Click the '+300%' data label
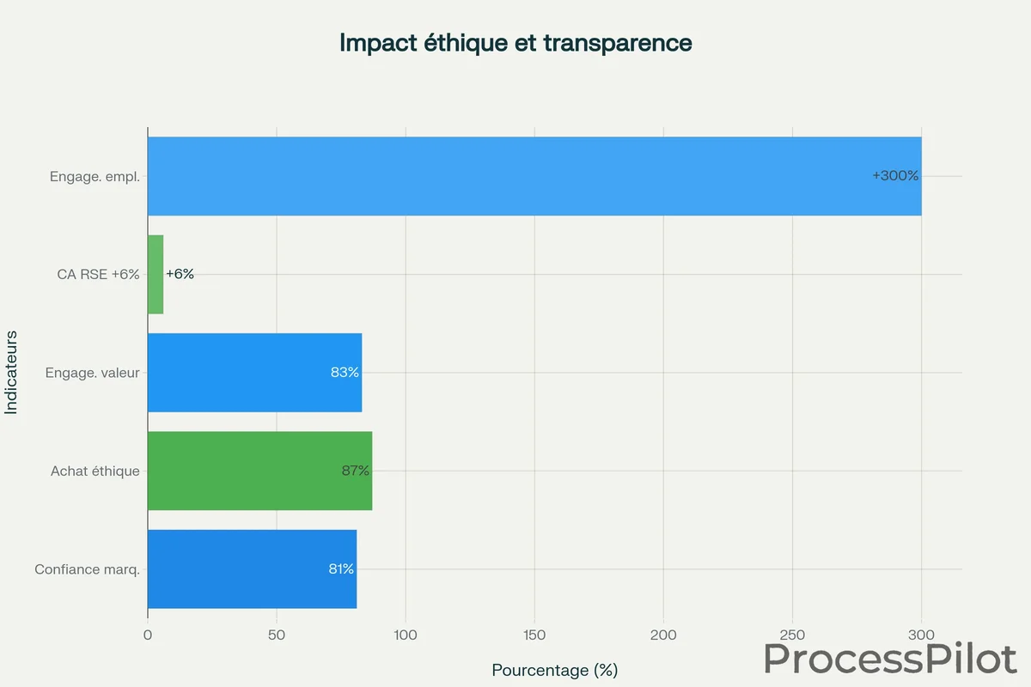 tap(895, 176)
